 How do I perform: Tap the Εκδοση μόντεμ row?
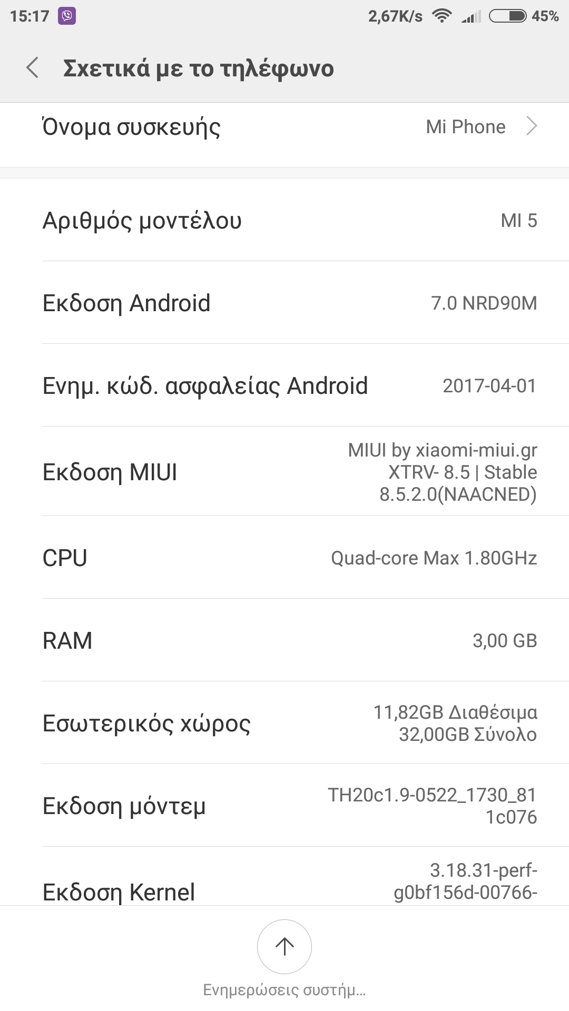(284, 806)
